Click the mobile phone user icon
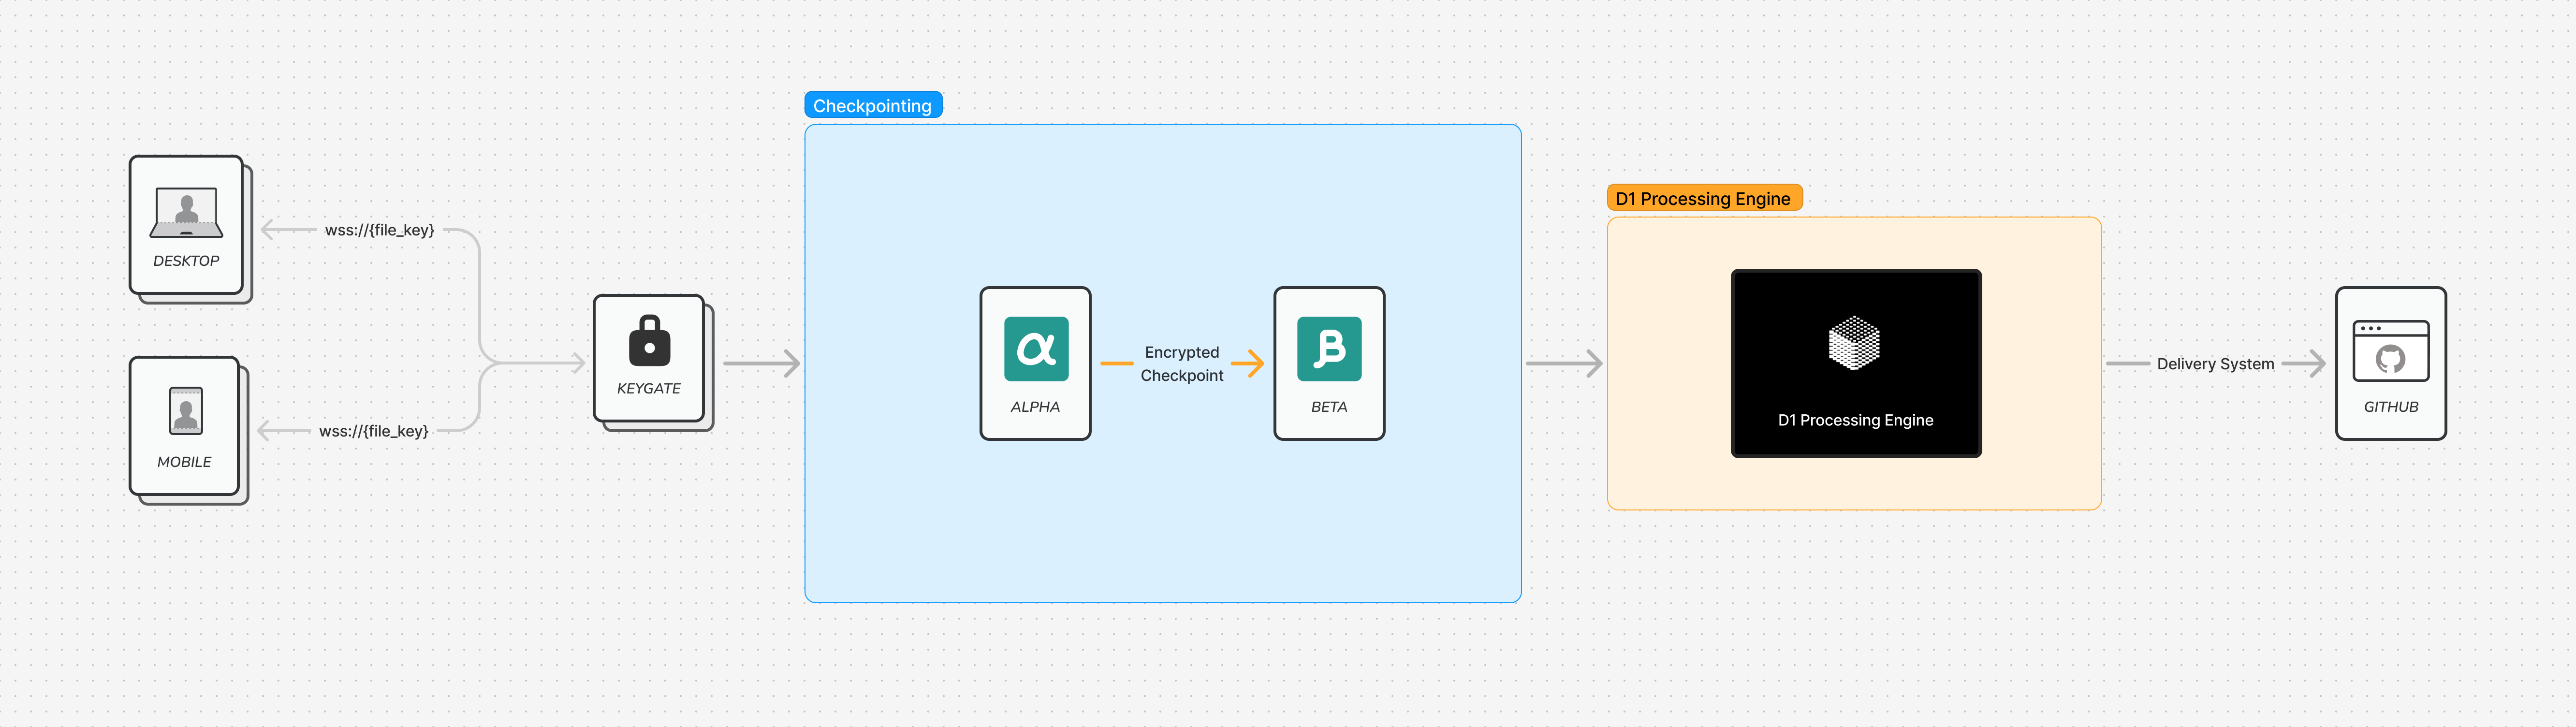2576x727 pixels. pos(186,411)
